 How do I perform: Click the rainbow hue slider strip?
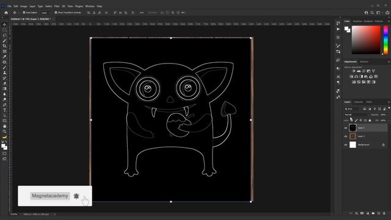click(x=386, y=40)
